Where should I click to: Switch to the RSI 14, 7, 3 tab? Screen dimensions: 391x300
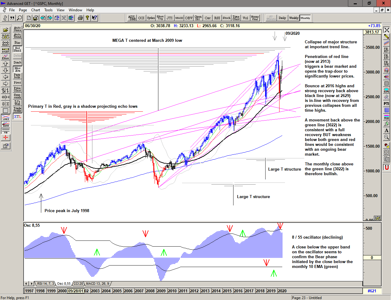click(x=46, y=284)
